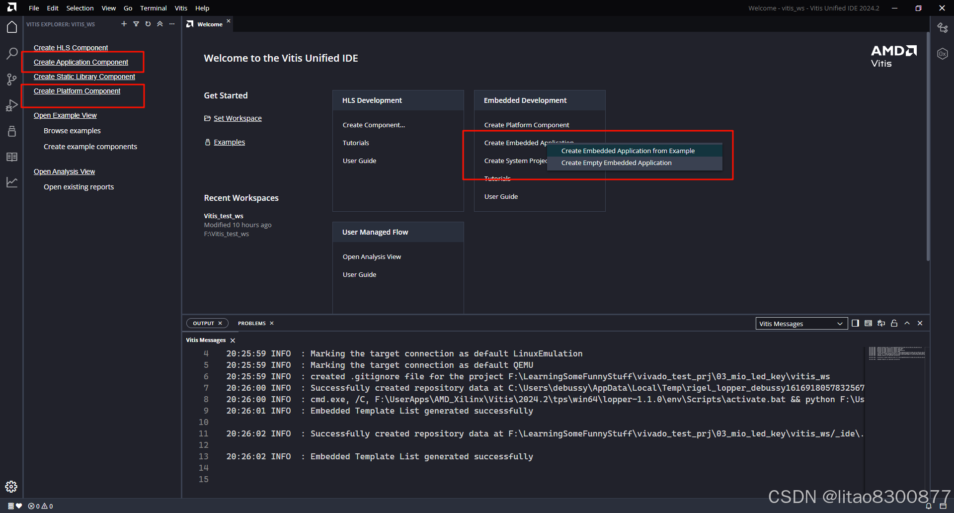The width and height of the screenshot is (954, 513).
Task: Collapse all in Vitis Explorer
Action: click(159, 24)
